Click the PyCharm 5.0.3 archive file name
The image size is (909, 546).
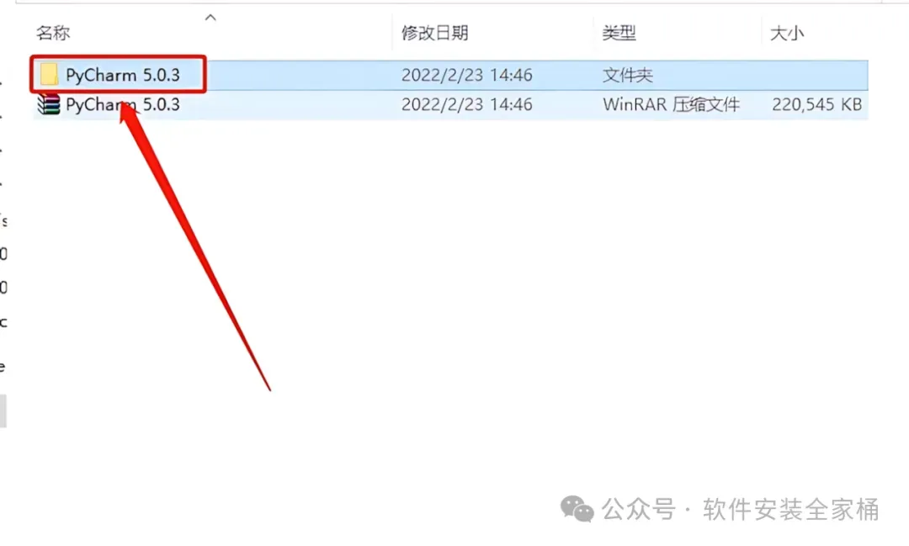123,104
